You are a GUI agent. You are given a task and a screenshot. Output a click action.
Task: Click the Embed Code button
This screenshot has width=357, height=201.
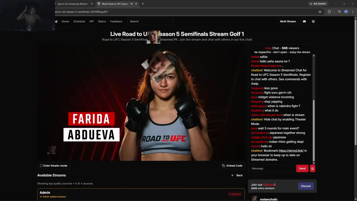[x=232, y=166]
